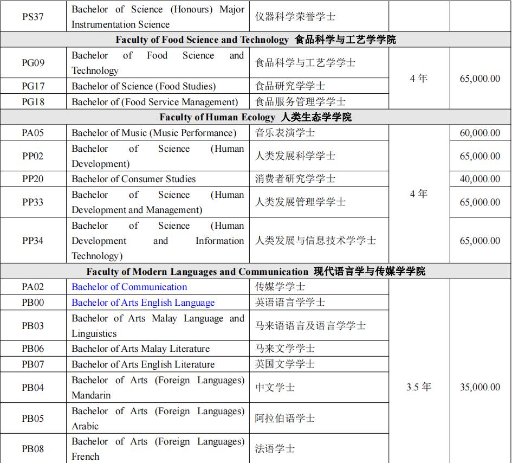
Task: Click the Faculty of Food Science and Technology header
Action: (256, 38)
